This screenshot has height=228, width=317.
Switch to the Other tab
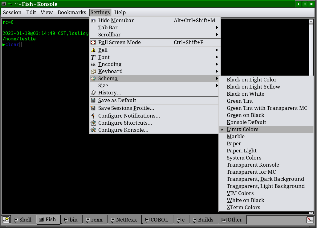(x=232, y=220)
